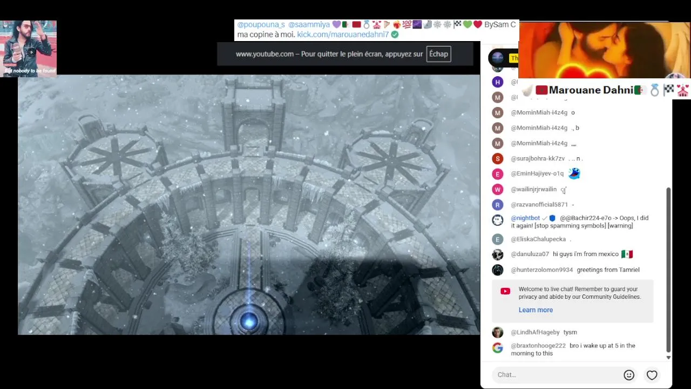The width and height of the screenshot is (691, 389).
Task: Open the kick.com/marouanedahni7 link
Action: click(x=343, y=35)
